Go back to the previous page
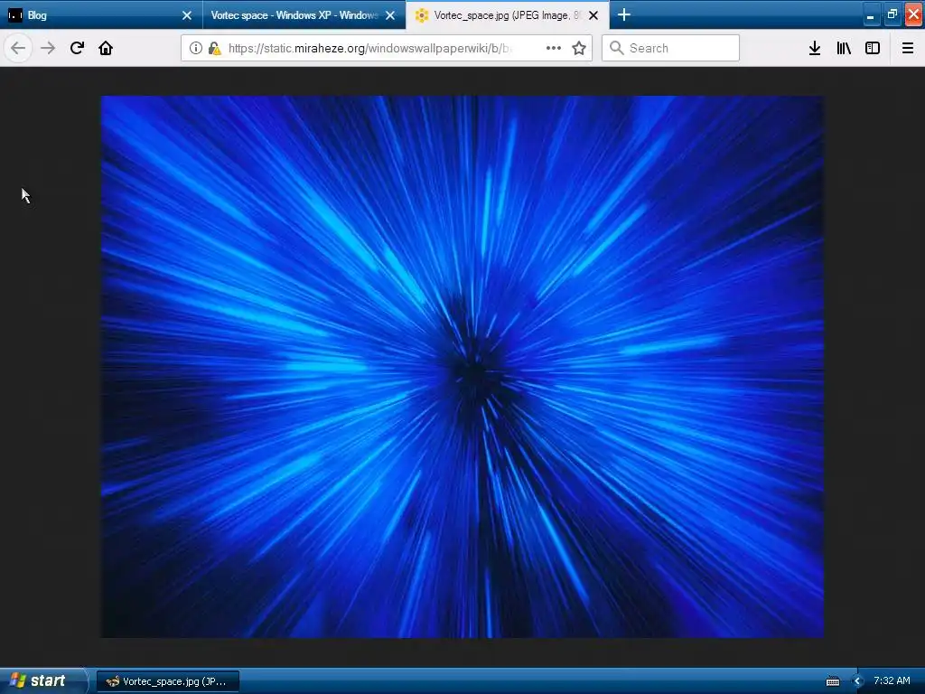Viewport: 925px width, 694px height. [18, 49]
